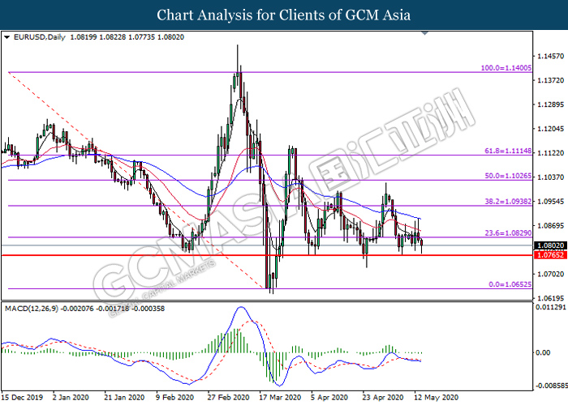
Task: Click the triangle arrow beside EURUSD.Daily
Action: 6,37
